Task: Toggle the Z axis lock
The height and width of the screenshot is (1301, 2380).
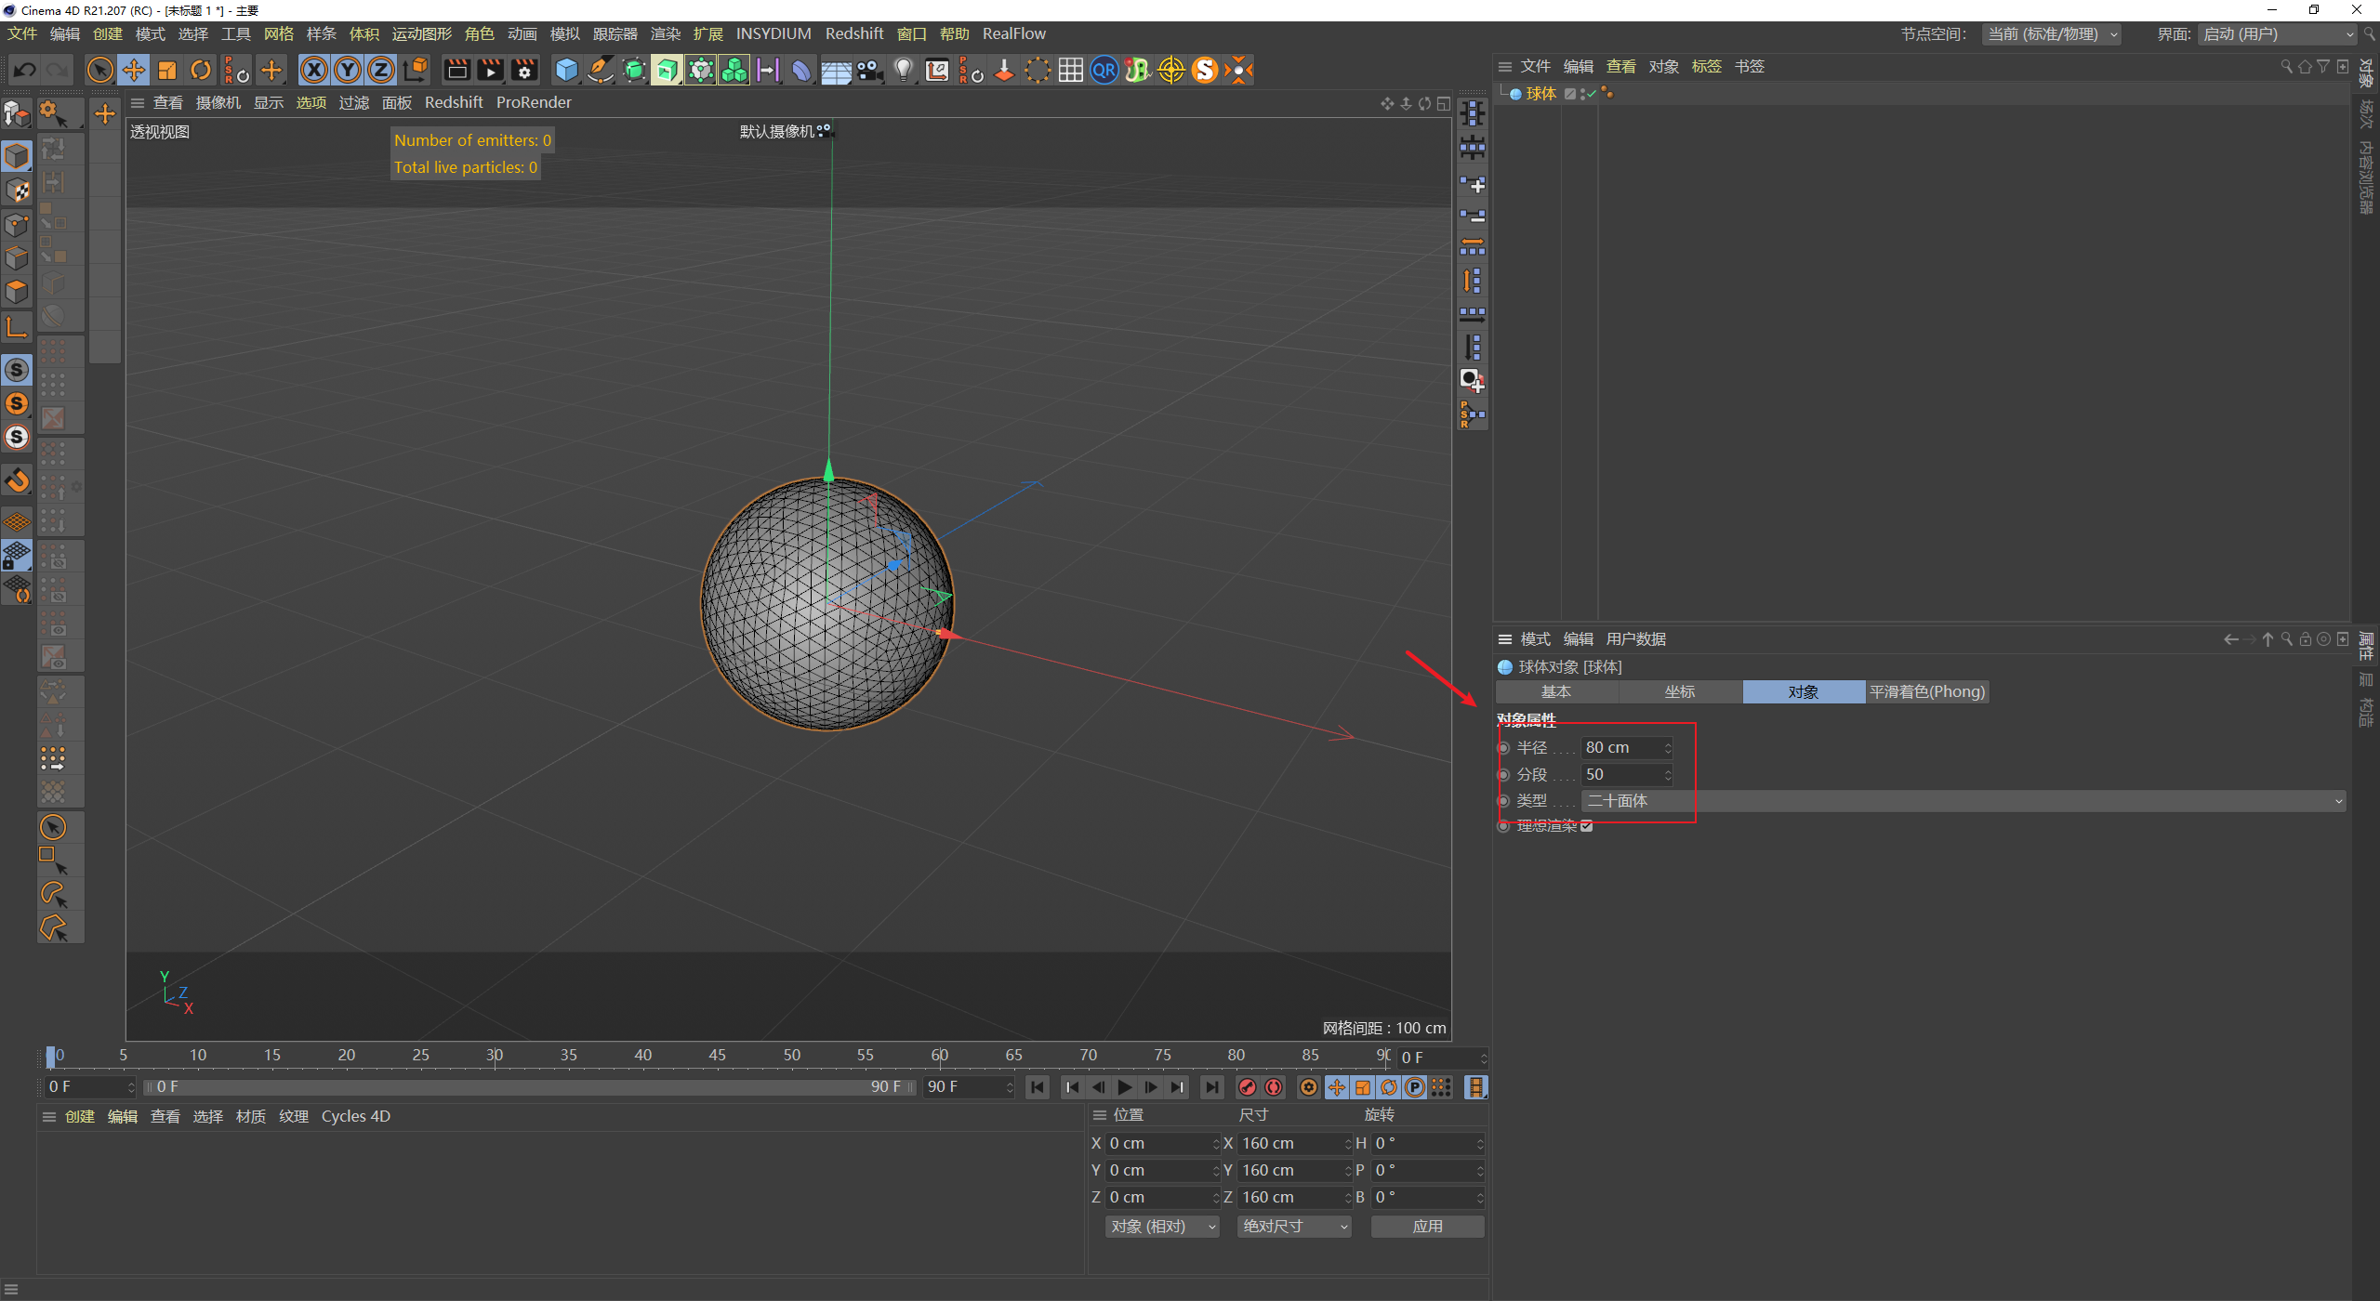Action: 381,70
